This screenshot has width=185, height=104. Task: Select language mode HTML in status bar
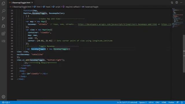[x=164, y=103]
